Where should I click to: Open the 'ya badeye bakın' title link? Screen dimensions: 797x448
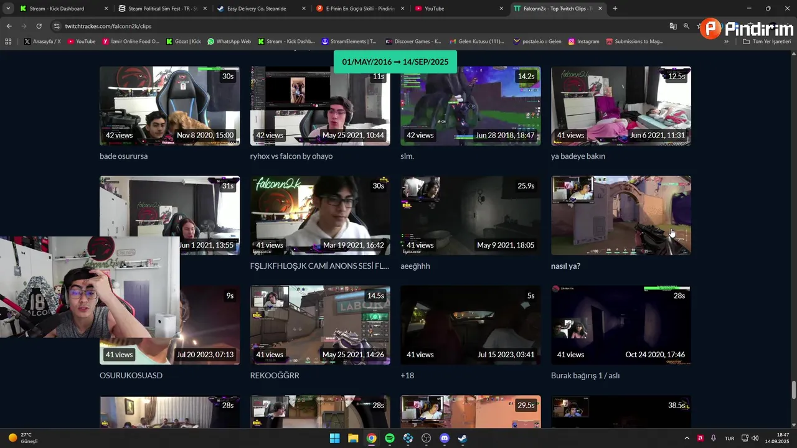[x=578, y=156]
